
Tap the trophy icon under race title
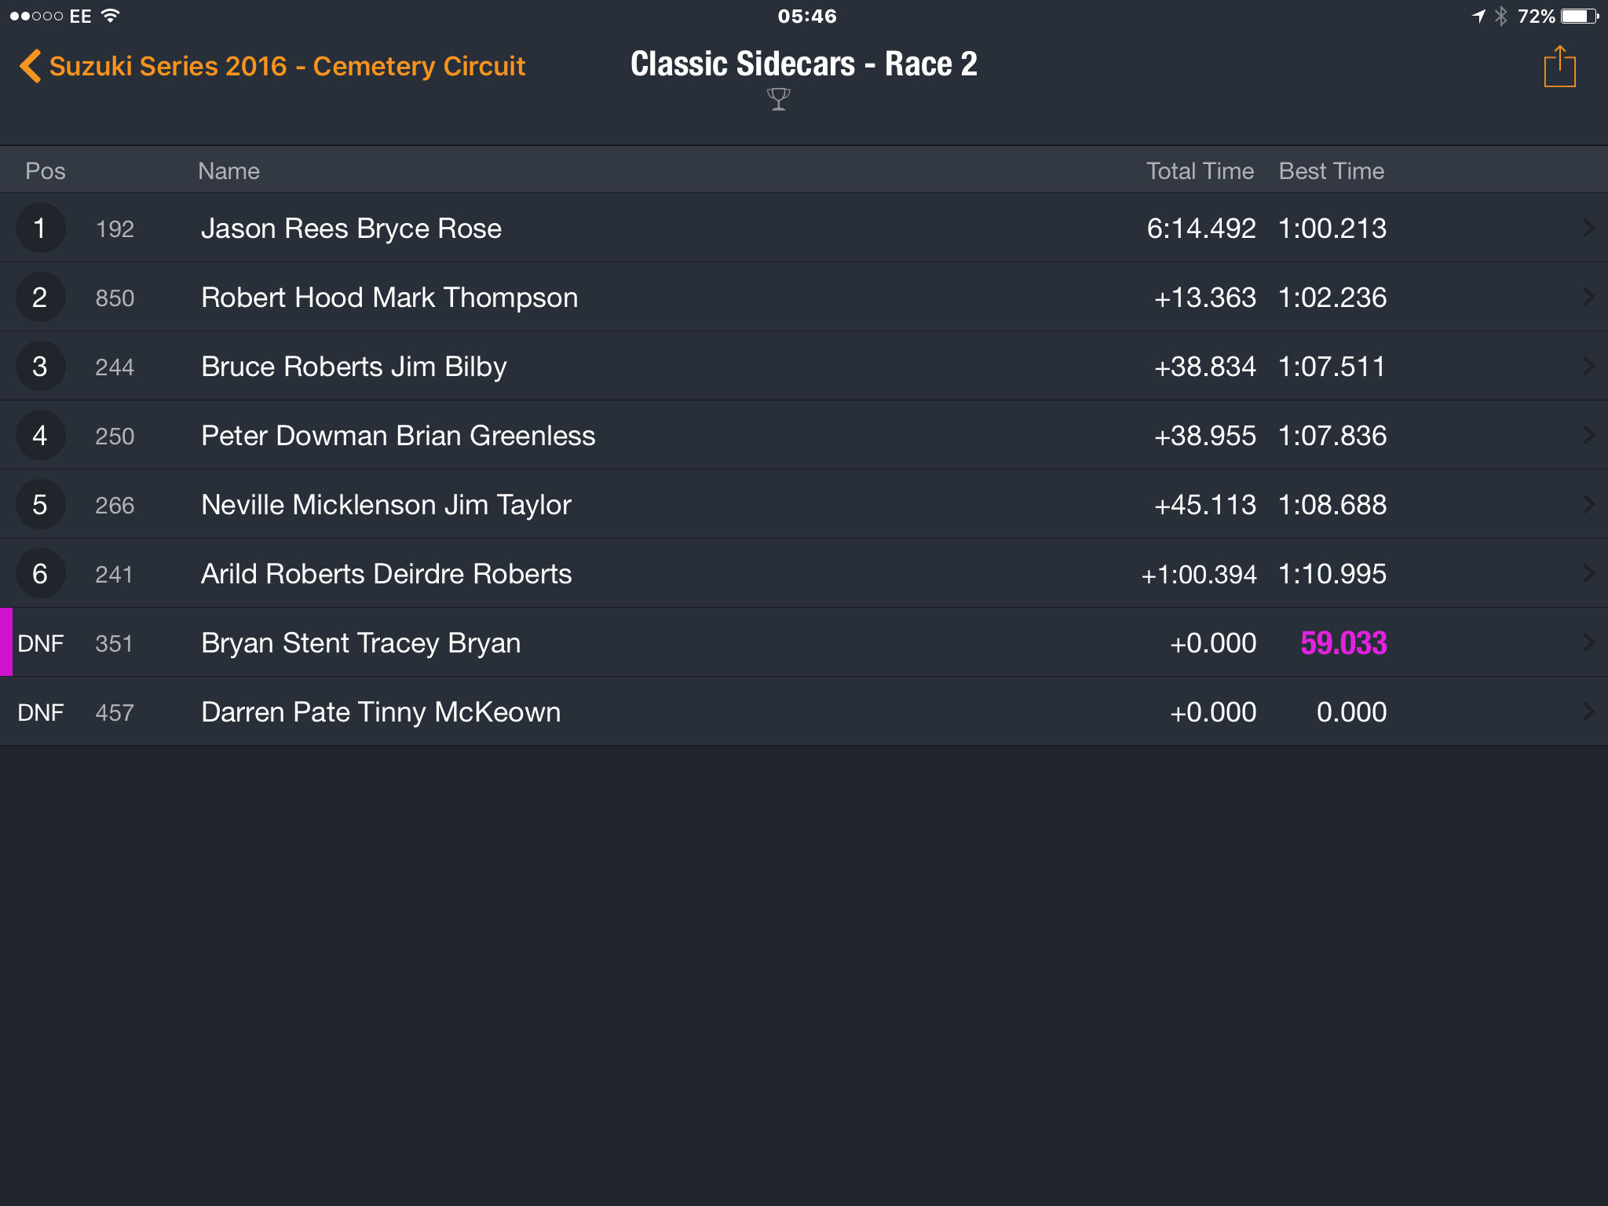(x=778, y=100)
